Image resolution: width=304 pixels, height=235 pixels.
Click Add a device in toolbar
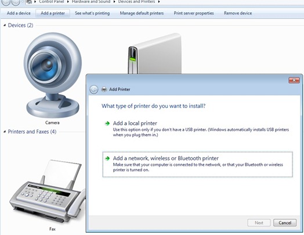click(19, 13)
